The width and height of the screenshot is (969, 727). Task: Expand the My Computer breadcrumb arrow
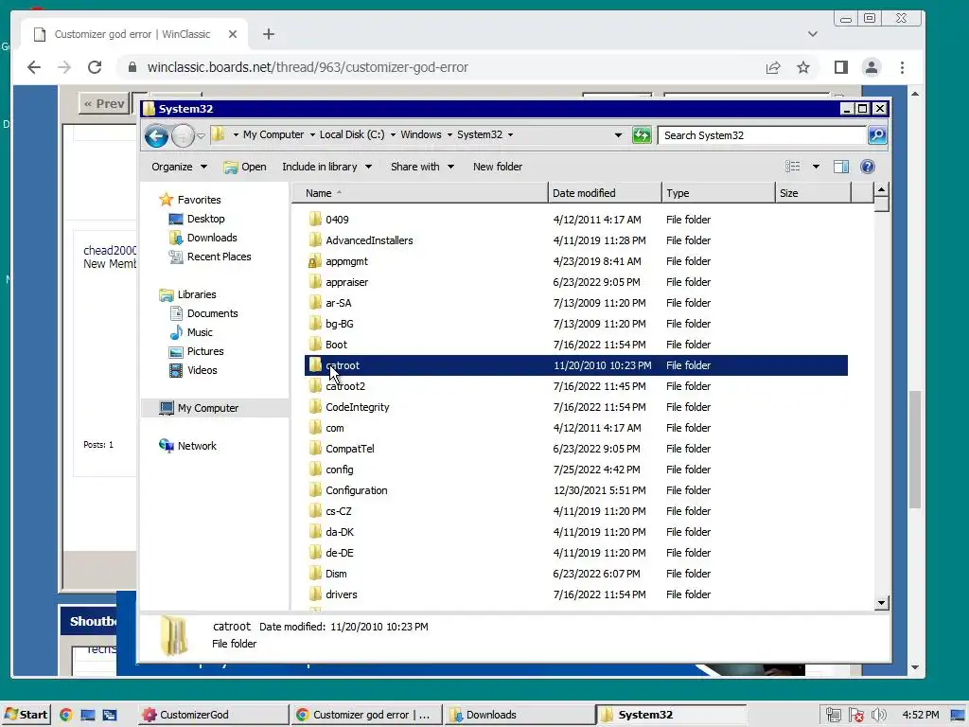[x=312, y=134]
